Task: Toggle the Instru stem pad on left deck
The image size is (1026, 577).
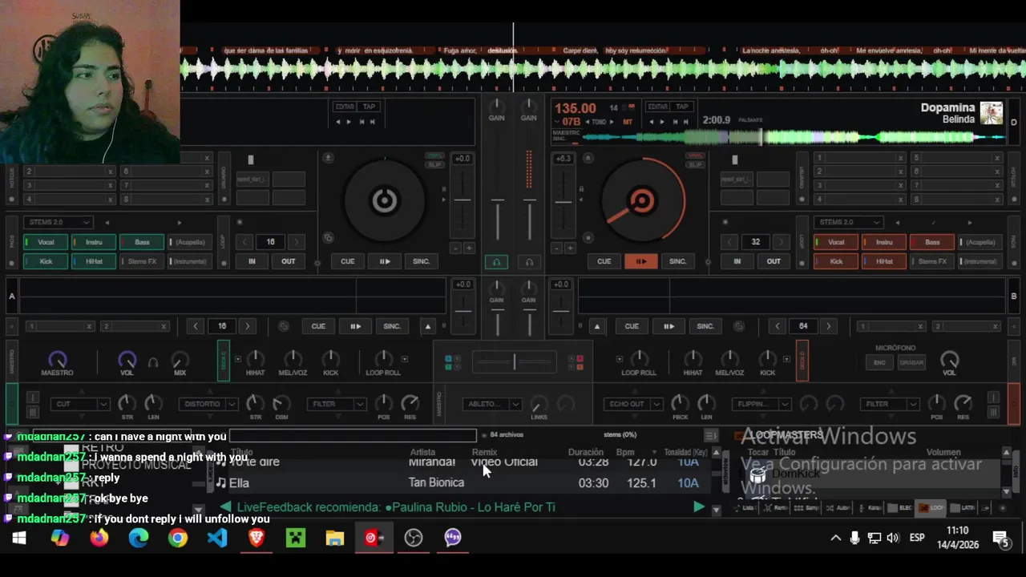Action: (94, 242)
